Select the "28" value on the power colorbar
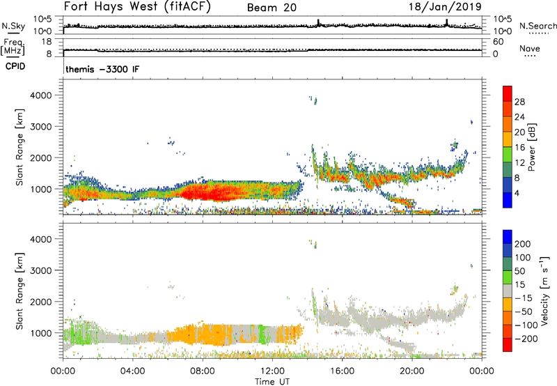The image size is (557, 386). click(519, 102)
